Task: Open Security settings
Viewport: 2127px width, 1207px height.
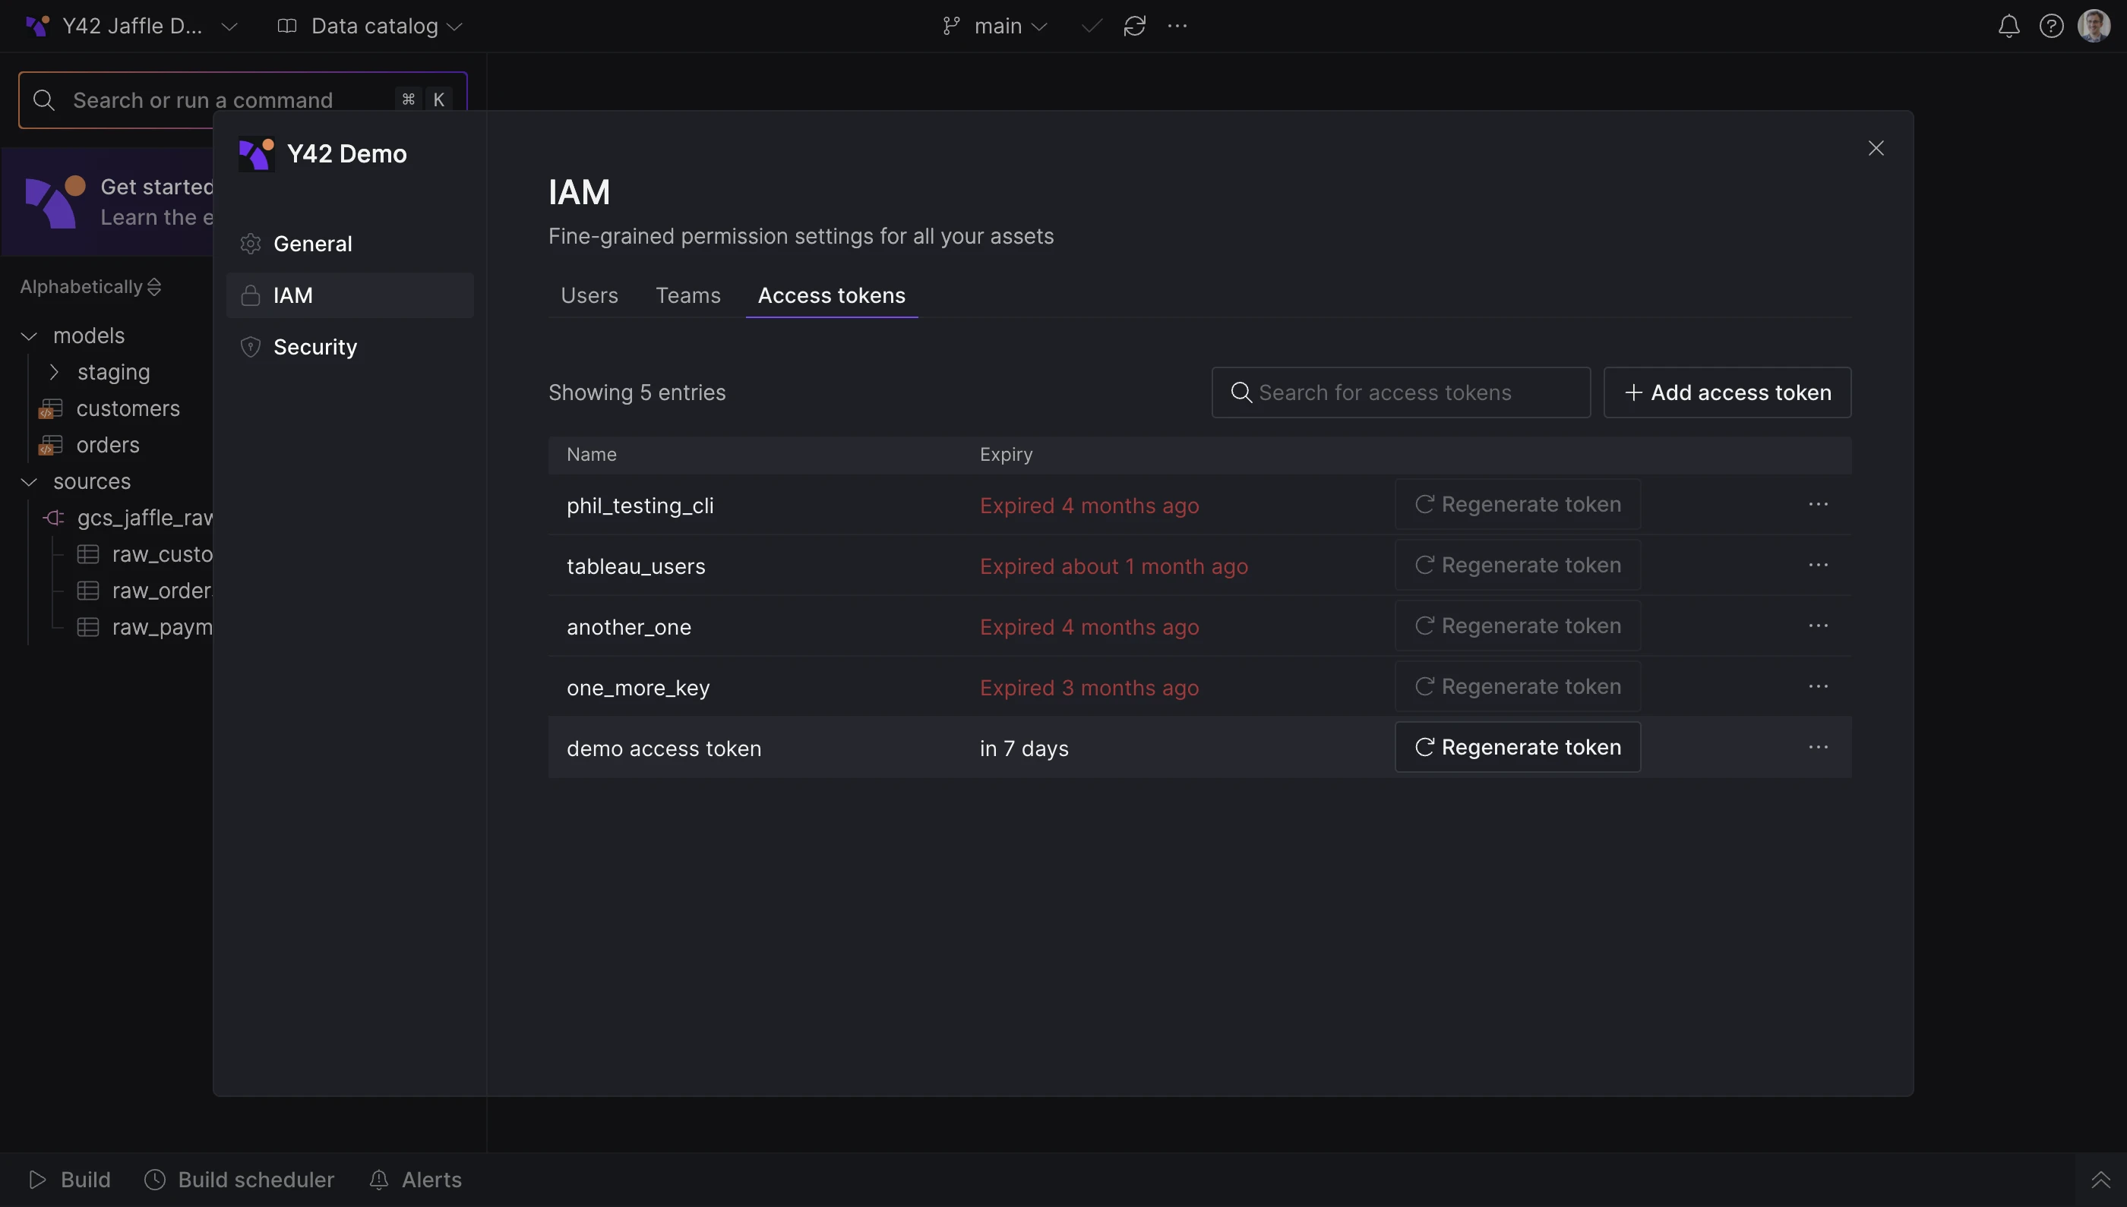Action: 315,346
